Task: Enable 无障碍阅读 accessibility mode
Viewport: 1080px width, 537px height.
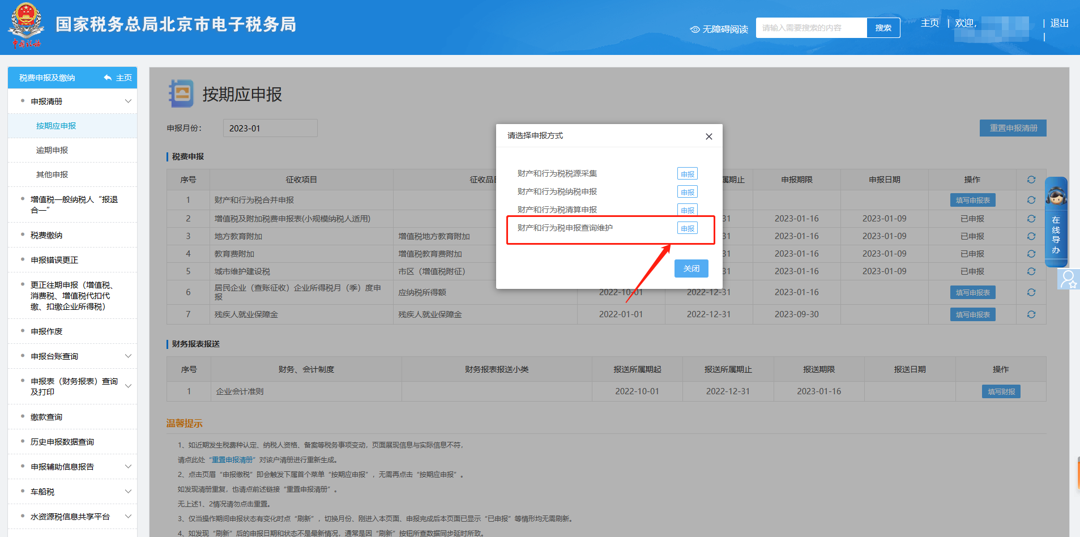Action: tap(719, 29)
